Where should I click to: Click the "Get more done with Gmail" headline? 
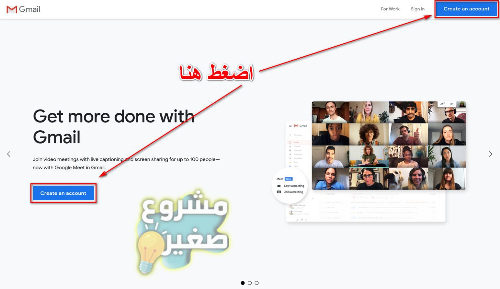114,126
